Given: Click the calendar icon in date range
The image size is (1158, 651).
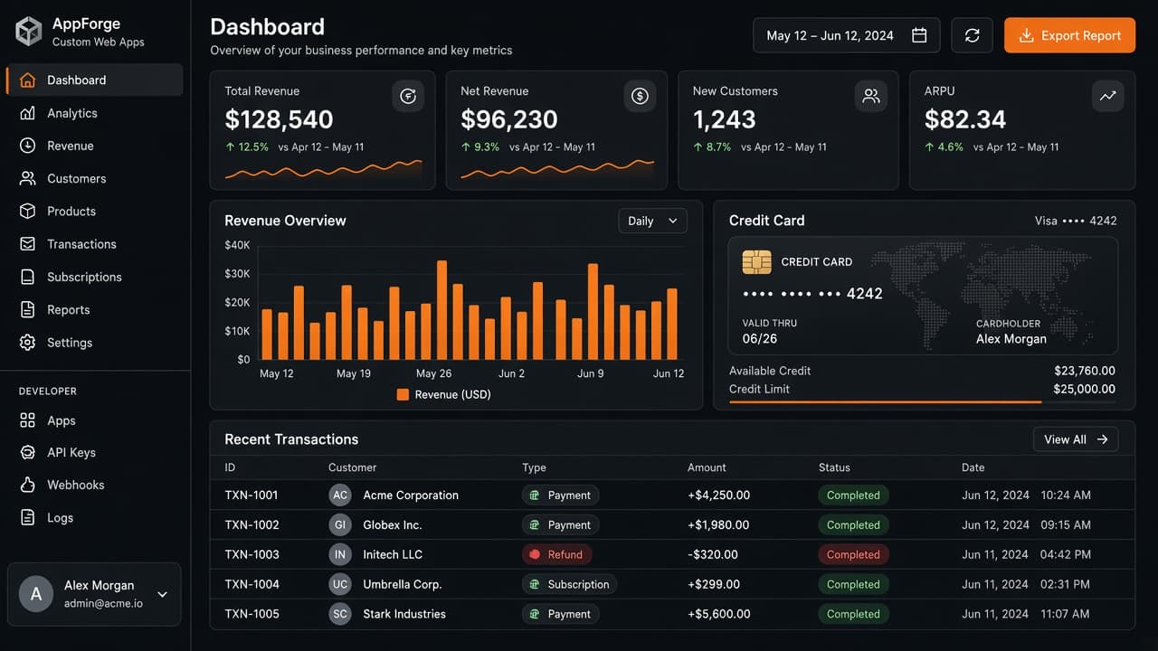Looking at the screenshot, I should tap(919, 35).
